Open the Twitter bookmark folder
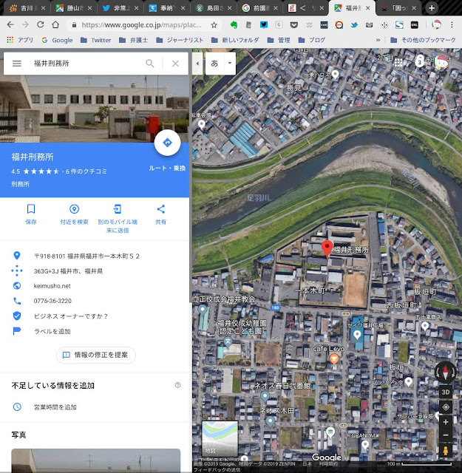The width and height of the screenshot is (462, 473). coord(96,40)
